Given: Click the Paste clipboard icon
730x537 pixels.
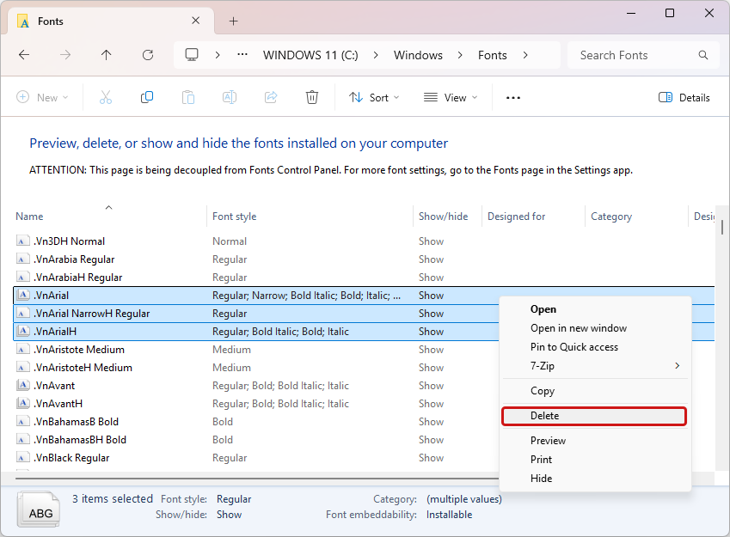Looking at the screenshot, I should coord(188,97).
